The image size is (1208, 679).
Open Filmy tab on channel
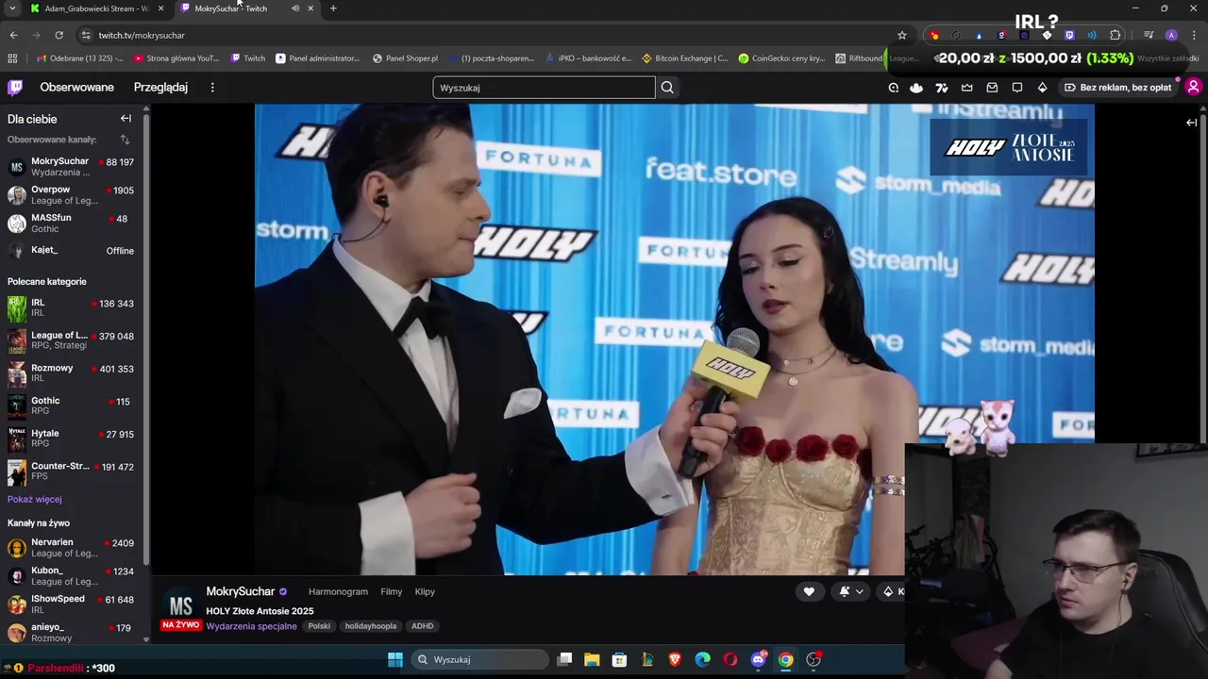tap(392, 591)
